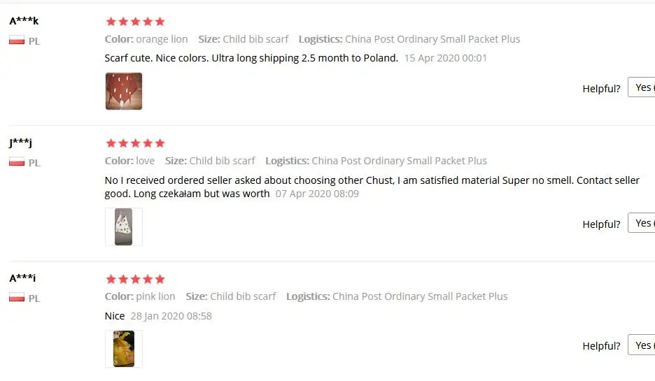The width and height of the screenshot is (655, 381).
Task: Open the orange scarf review photo thumbnail
Action: click(124, 91)
